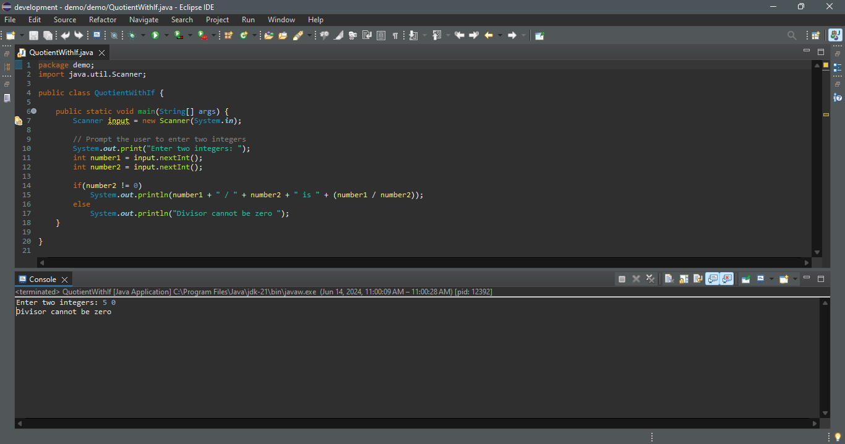Click the Java perspective button

(835, 36)
